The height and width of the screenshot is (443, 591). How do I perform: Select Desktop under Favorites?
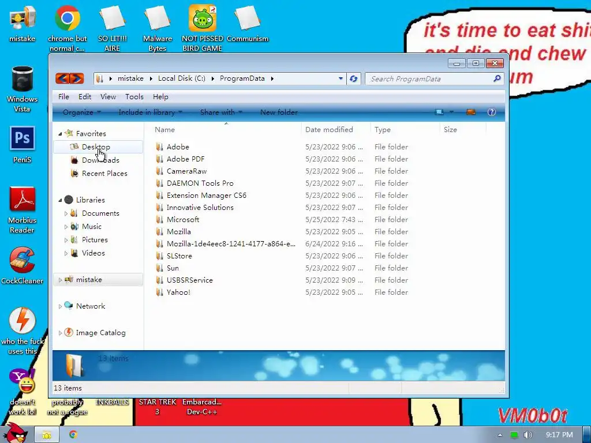[x=98, y=147]
